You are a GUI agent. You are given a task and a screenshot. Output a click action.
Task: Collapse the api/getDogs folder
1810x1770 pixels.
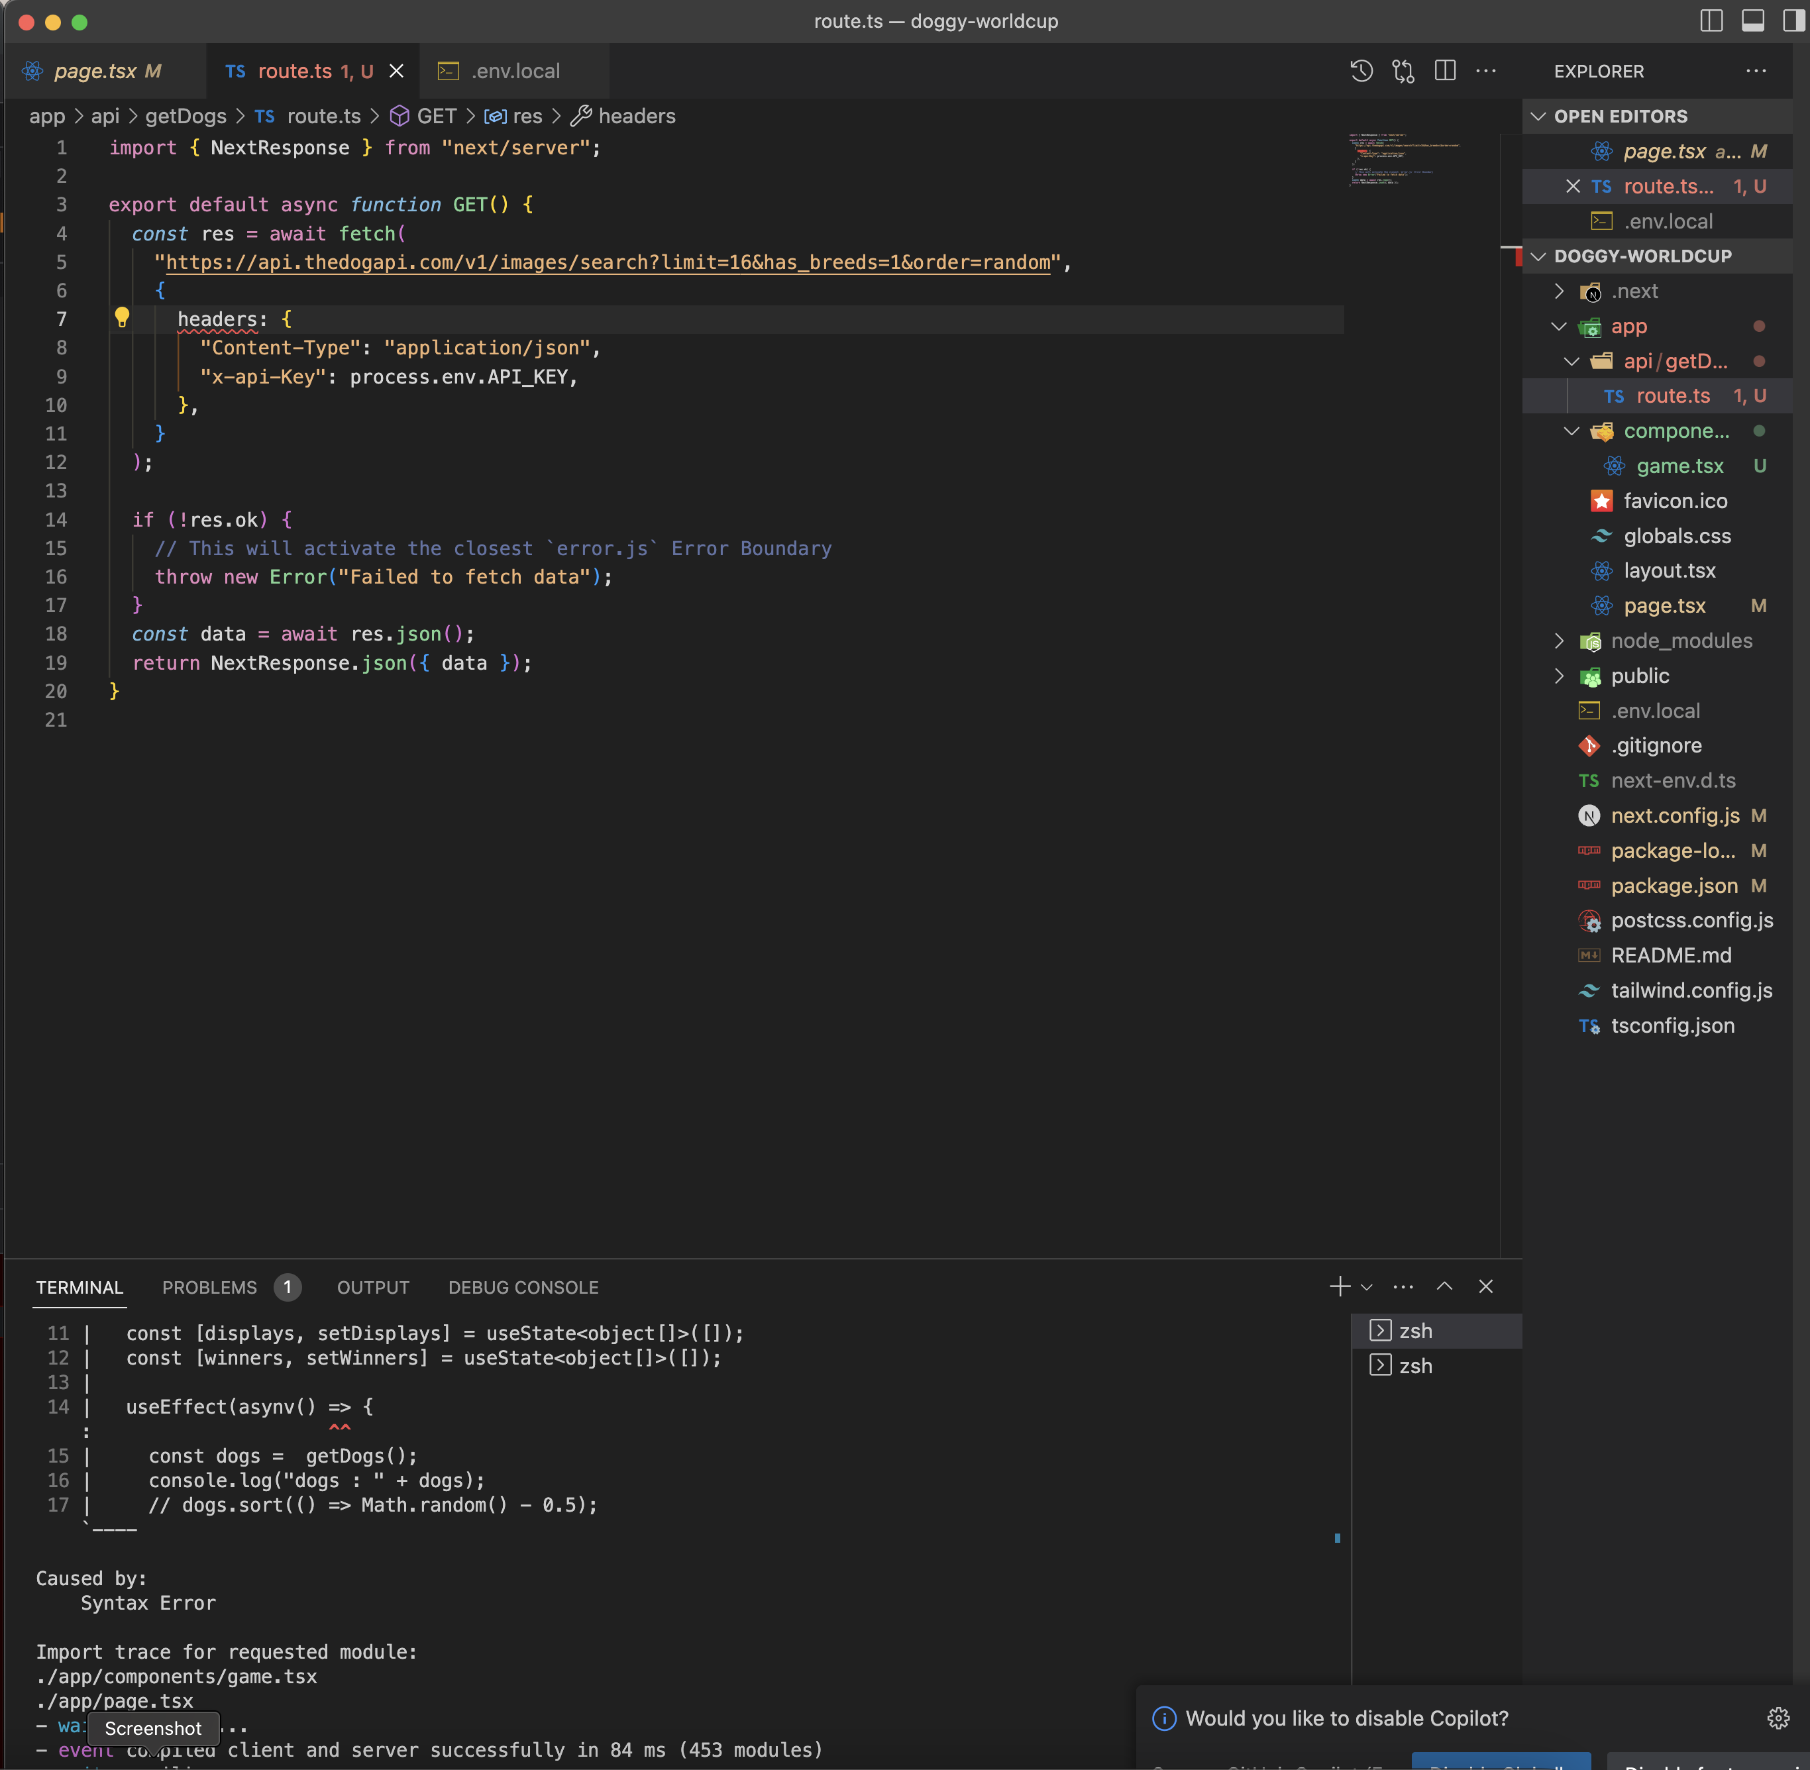(x=1573, y=361)
